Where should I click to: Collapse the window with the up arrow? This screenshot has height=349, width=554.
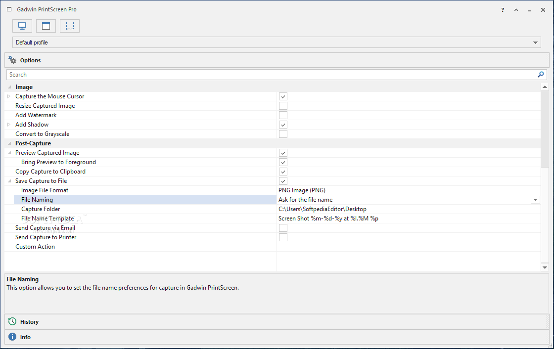click(x=516, y=10)
